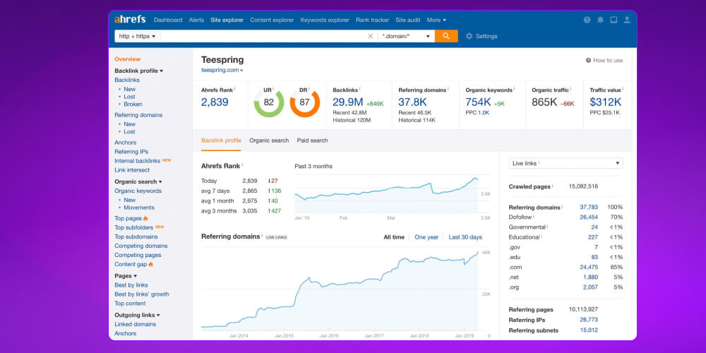Open the notifications bell icon
The width and height of the screenshot is (706, 353).
[x=600, y=20]
